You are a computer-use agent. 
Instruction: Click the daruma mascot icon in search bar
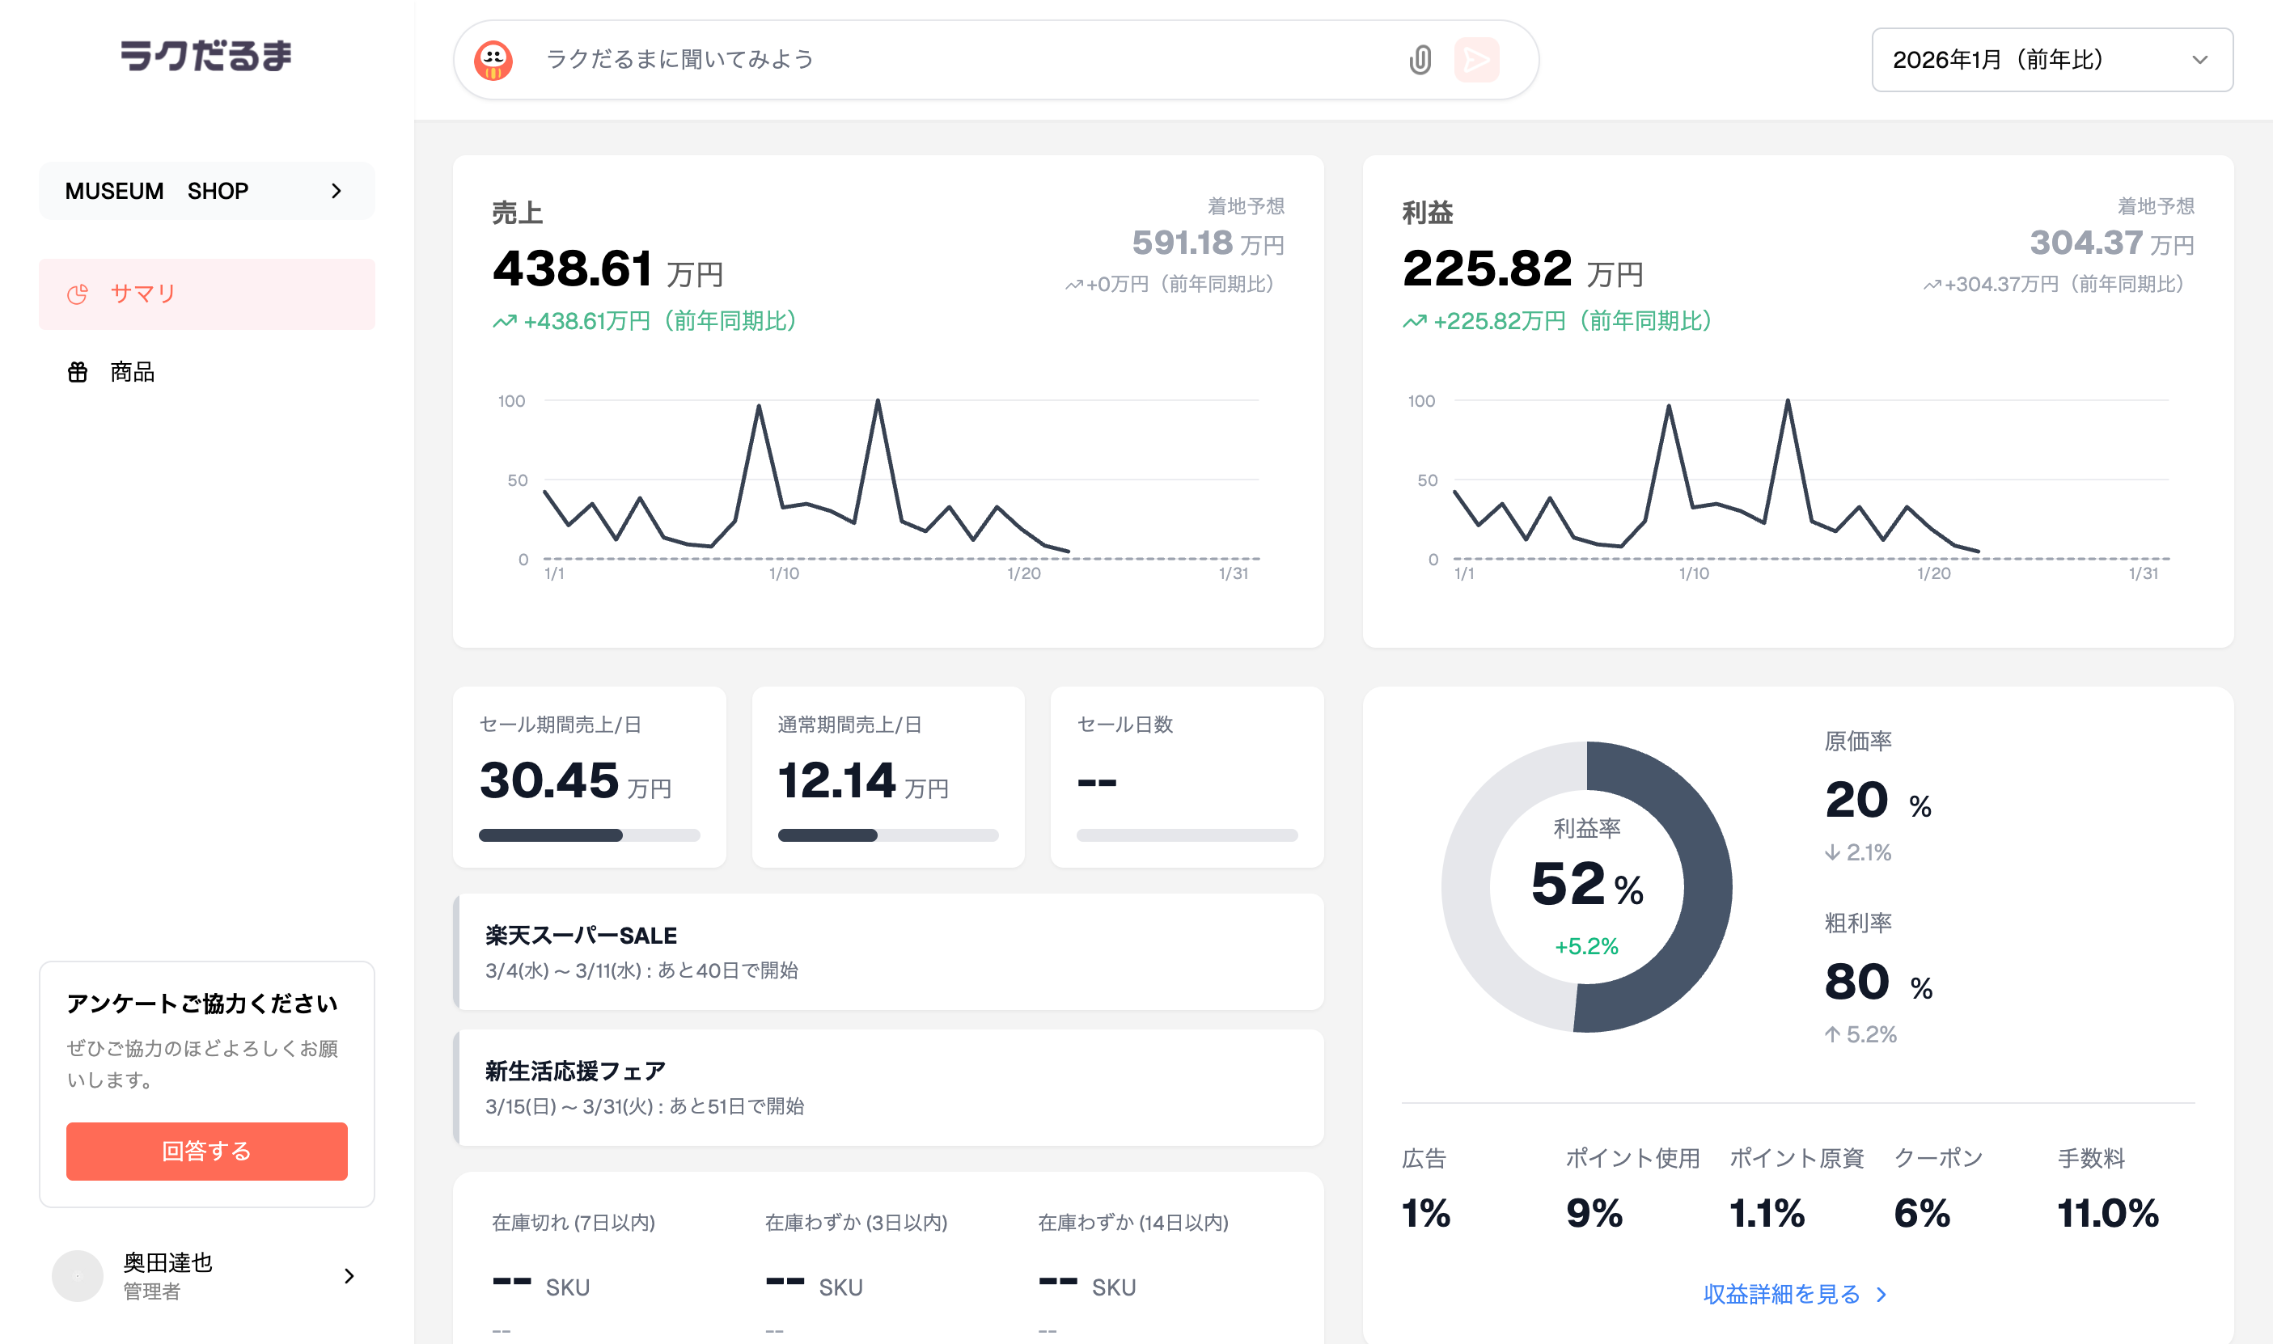click(493, 60)
